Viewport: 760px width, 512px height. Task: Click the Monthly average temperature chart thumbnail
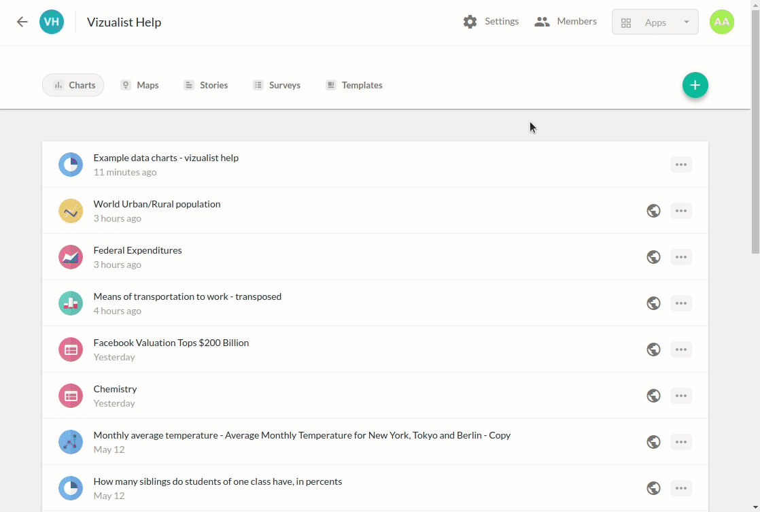click(71, 442)
